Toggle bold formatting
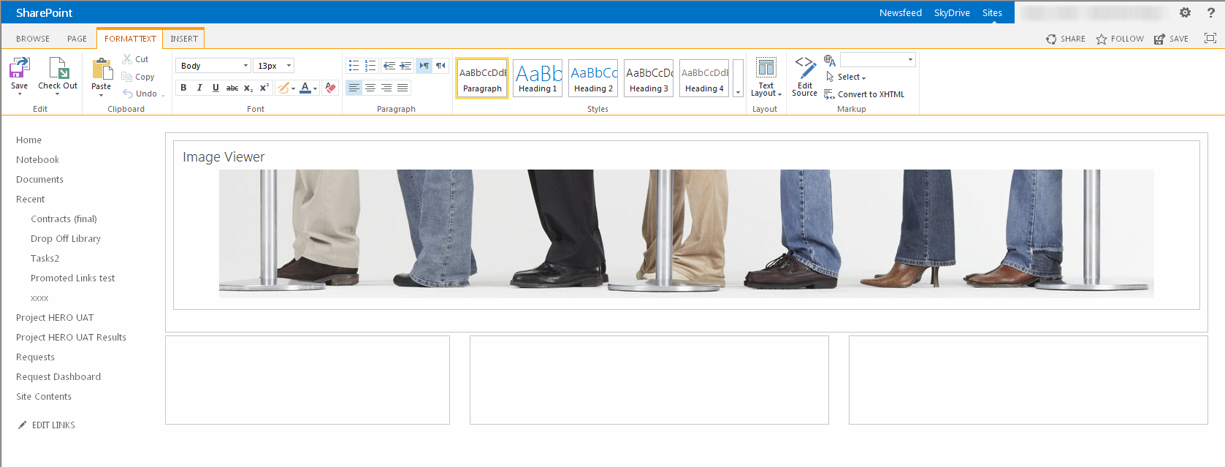1225x467 pixels. pyautogui.click(x=183, y=88)
